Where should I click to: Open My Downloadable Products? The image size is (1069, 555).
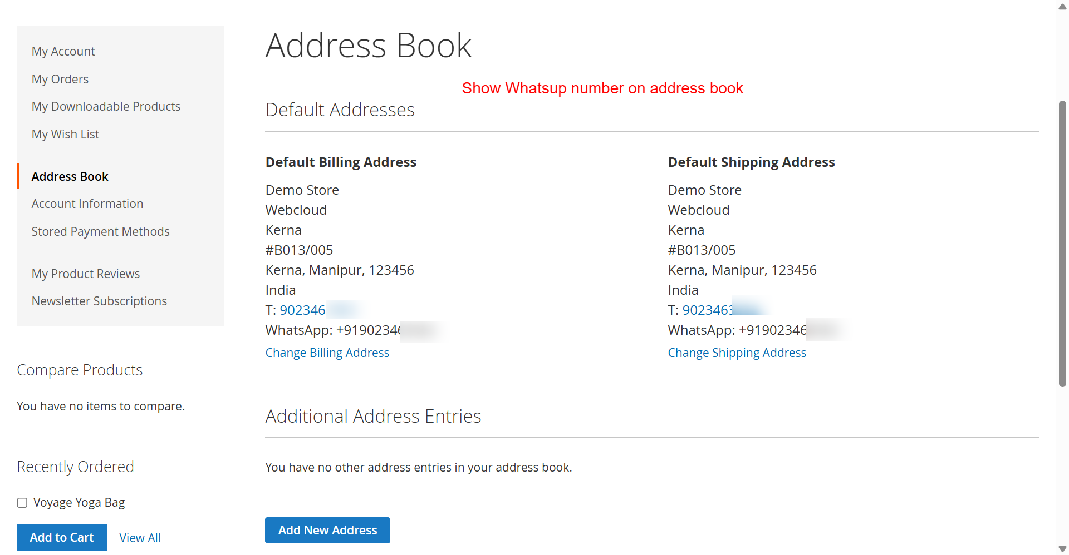tap(106, 106)
